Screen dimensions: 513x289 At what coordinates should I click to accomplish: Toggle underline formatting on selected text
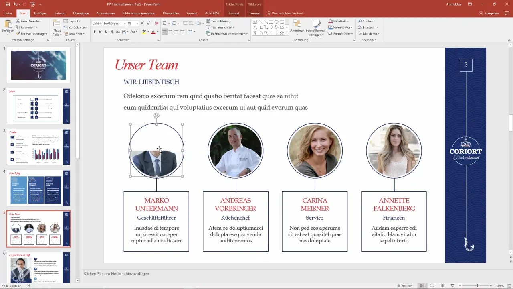pos(106,31)
